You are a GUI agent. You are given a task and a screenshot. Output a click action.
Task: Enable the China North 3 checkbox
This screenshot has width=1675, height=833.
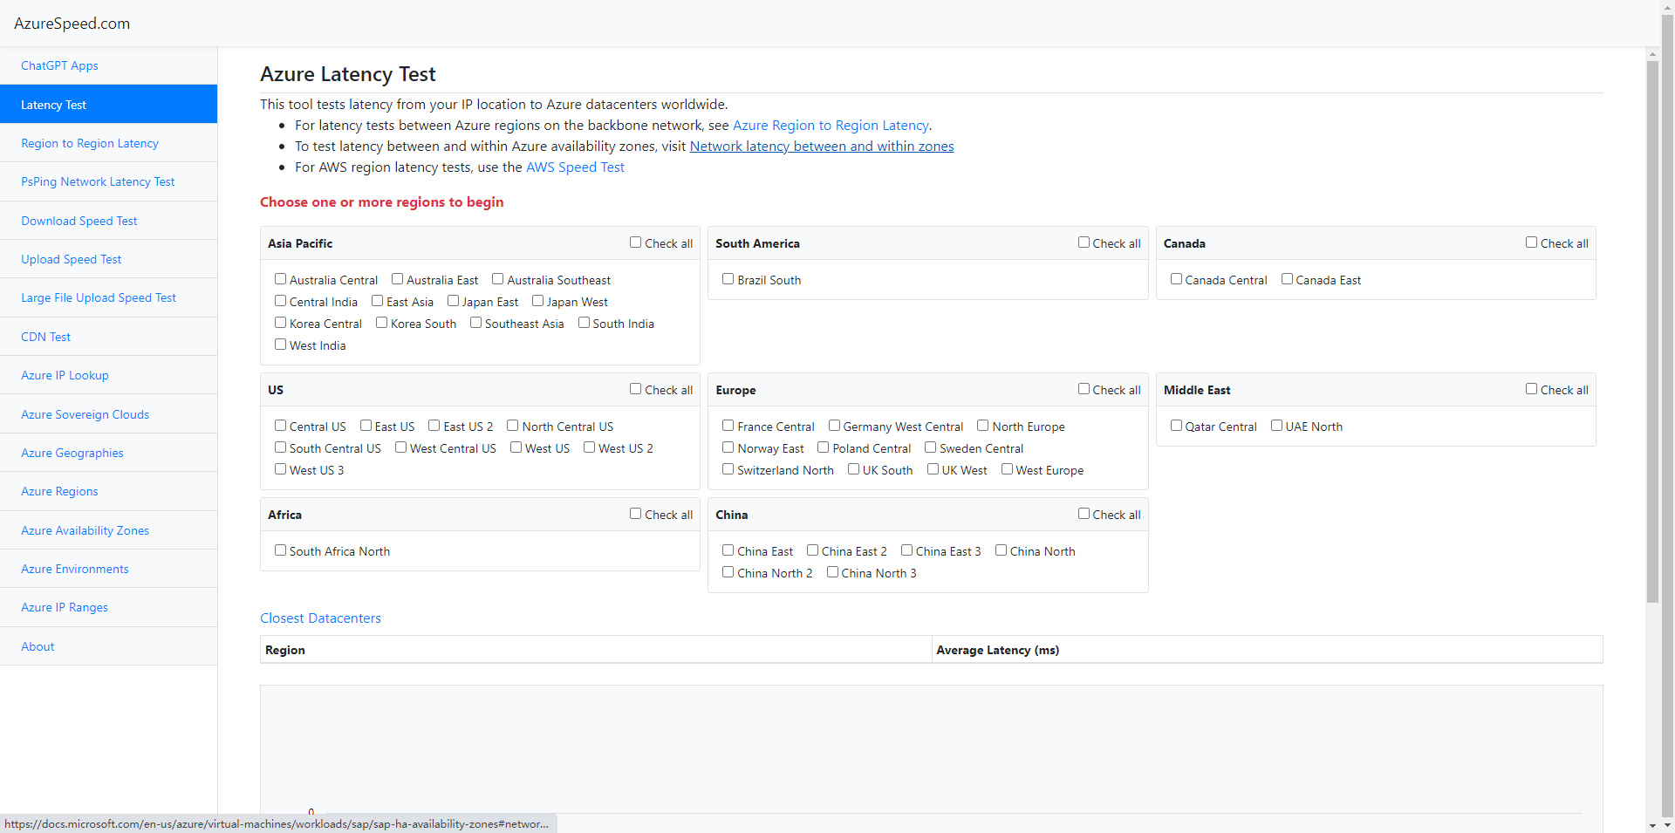click(x=832, y=572)
